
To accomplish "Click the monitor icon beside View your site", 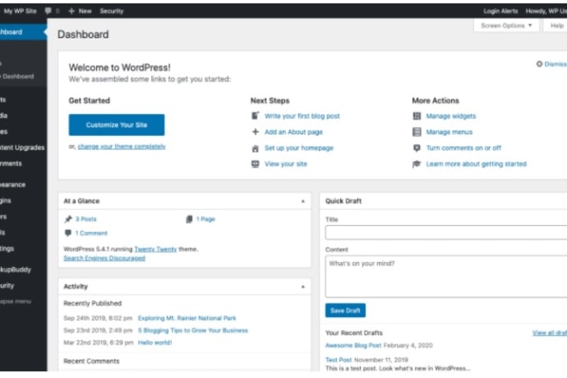I will [255, 164].
